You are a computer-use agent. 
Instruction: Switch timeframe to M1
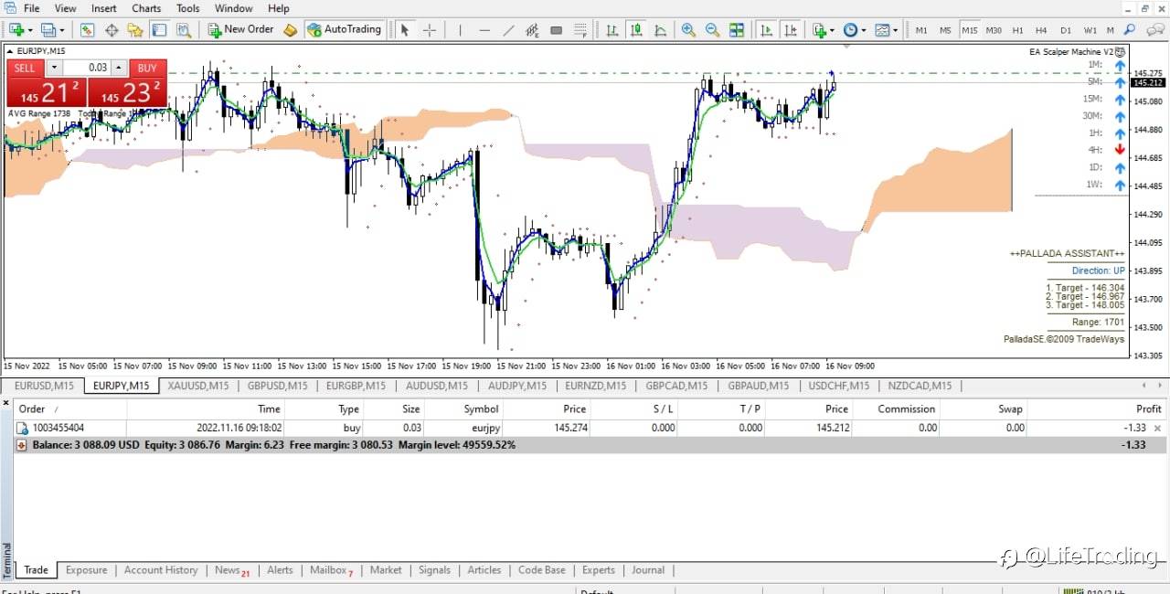[921, 30]
